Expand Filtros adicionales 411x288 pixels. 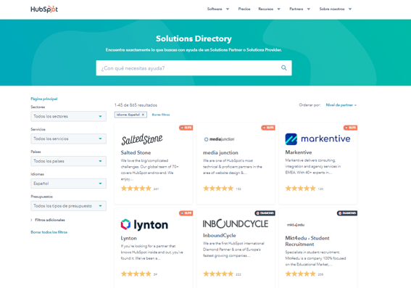coord(48,220)
